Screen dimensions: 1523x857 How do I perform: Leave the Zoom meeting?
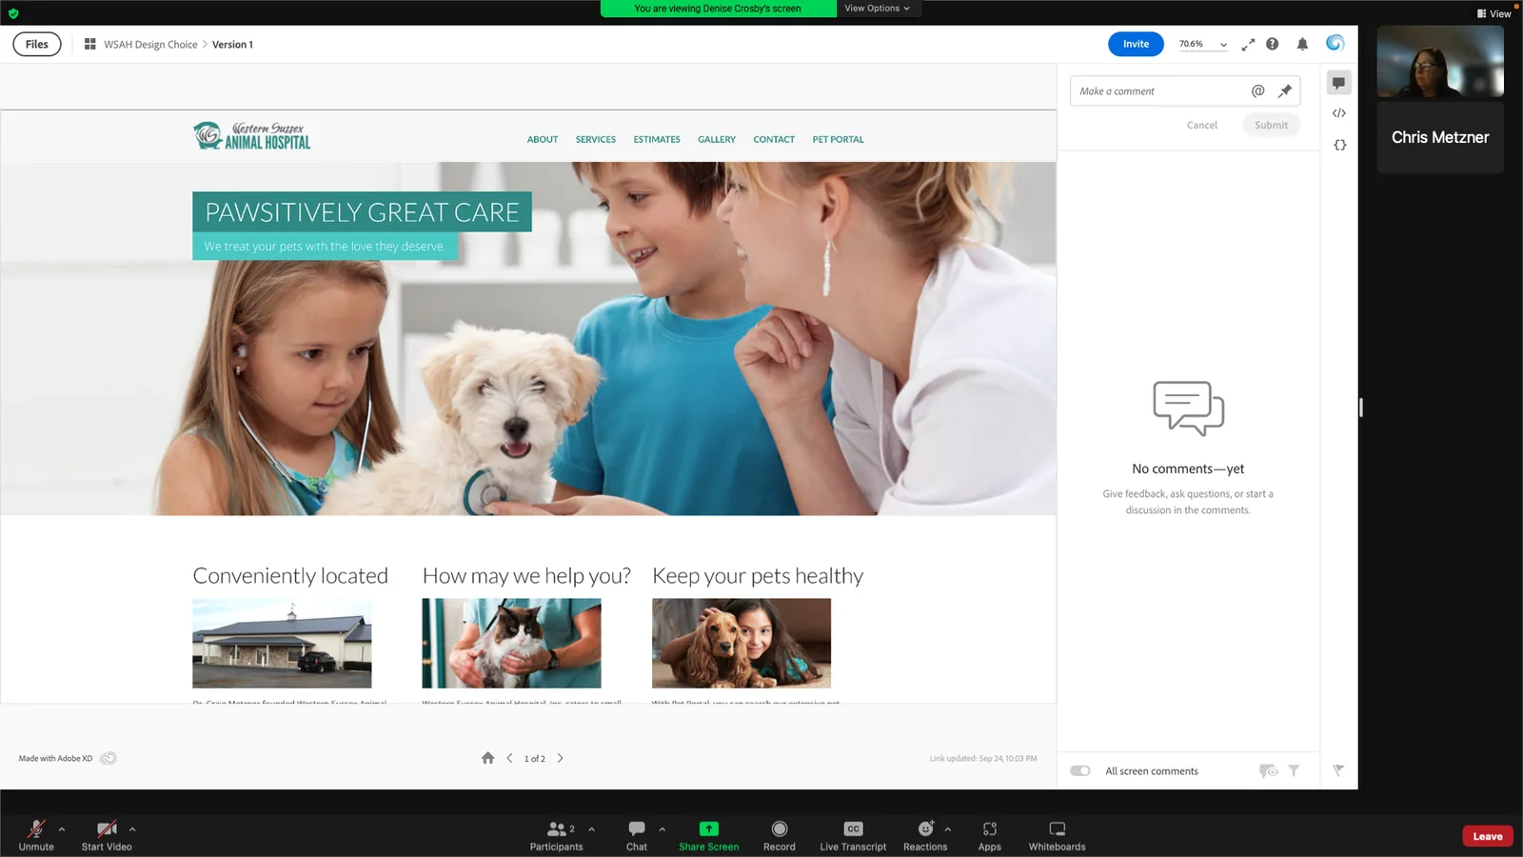tap(1488, 837)
